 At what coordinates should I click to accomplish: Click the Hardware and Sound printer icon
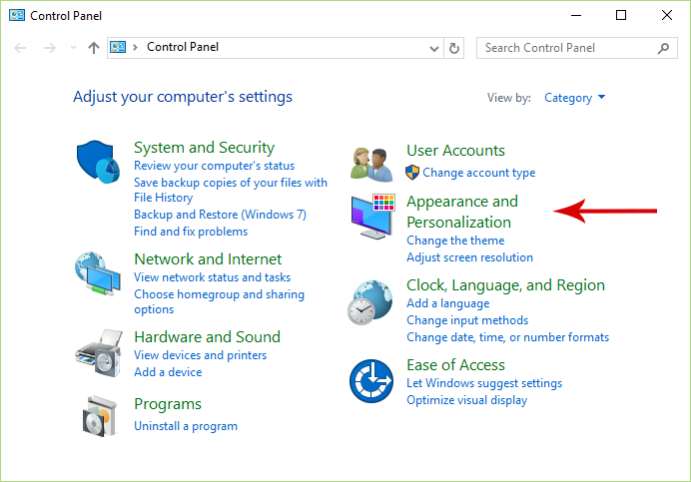[99, 353]
